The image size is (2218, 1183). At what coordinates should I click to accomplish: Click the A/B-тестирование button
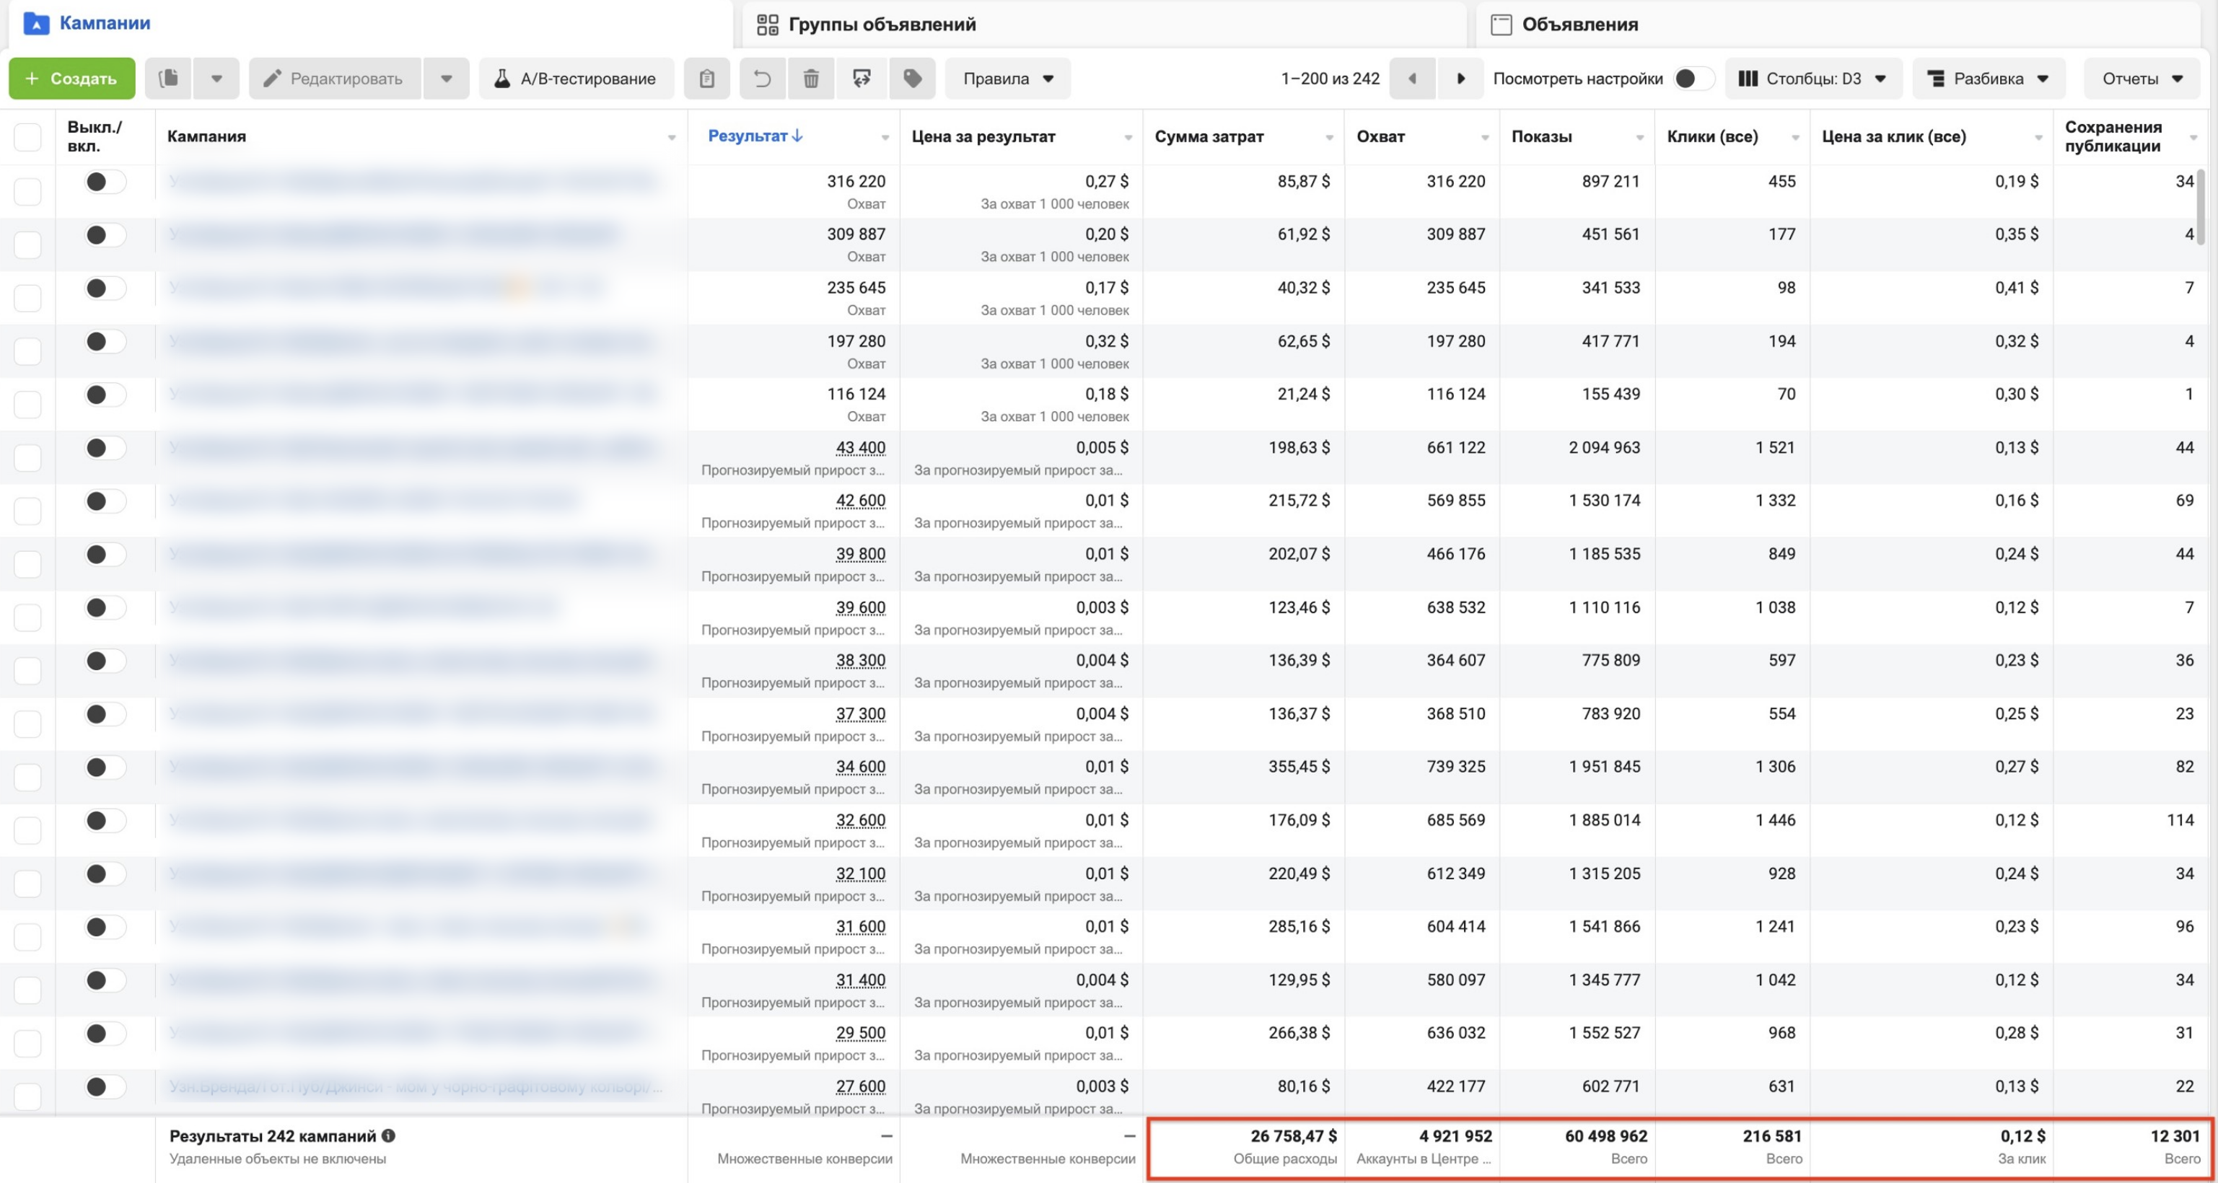[x=576, y=79]
